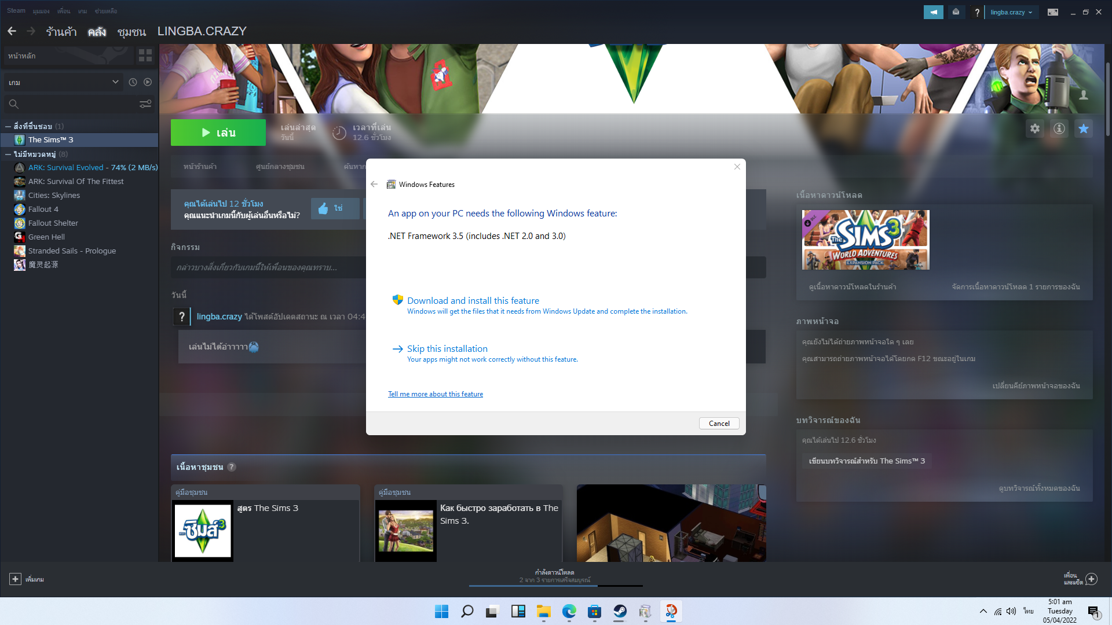Click the volume icon in system tray
This screenshot has height=625, width=1112.
pos(1011,611)
